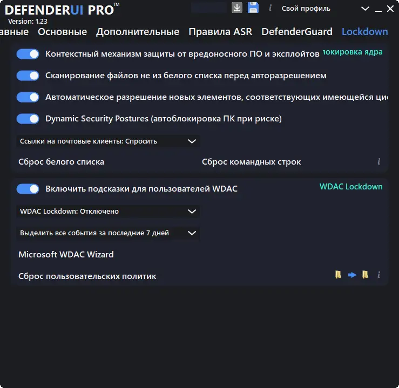Click the blue floppy disk save icon
Screen dimensions: 399x388
[253, 8]
